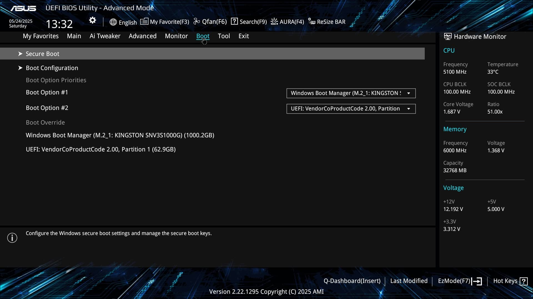This screenshot has height=299, width=533.
Task: Click +5V reading 5.000 V
Action: point(496,209)
